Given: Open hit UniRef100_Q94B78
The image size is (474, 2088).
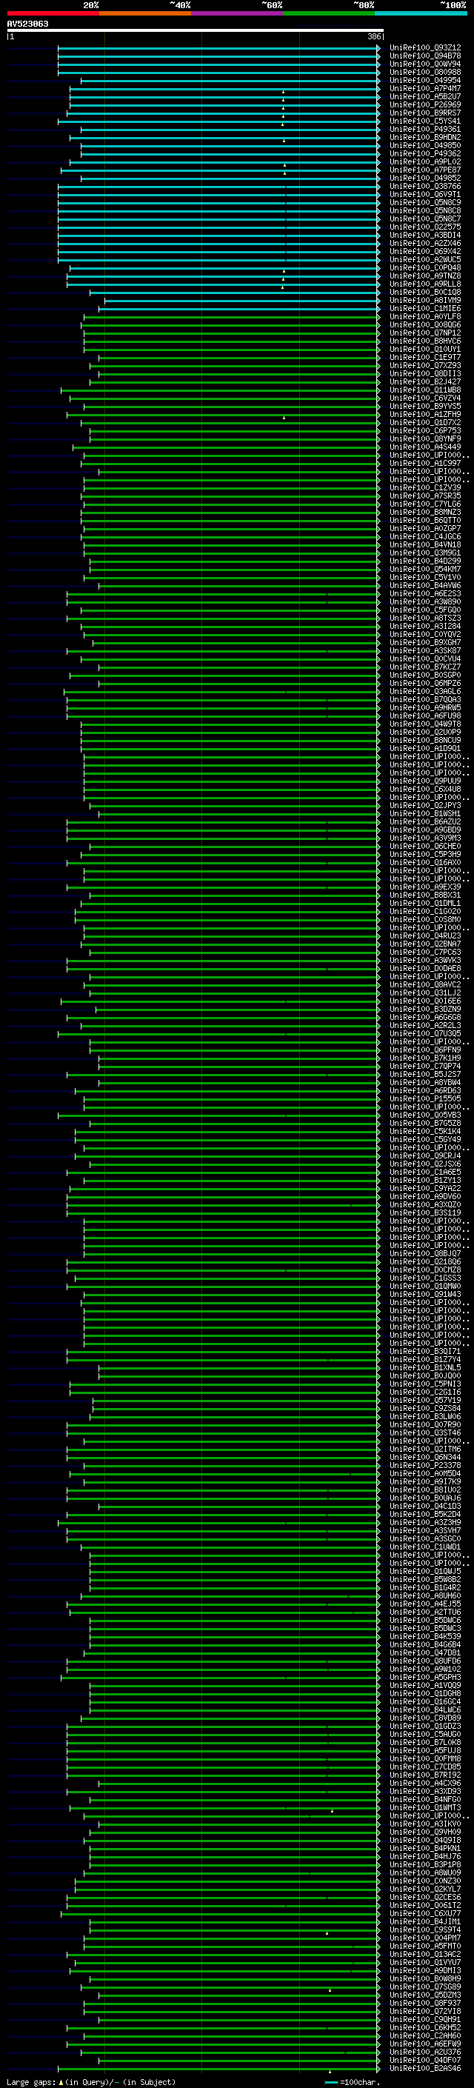Looking at the screenshot, I should (425, 56).
